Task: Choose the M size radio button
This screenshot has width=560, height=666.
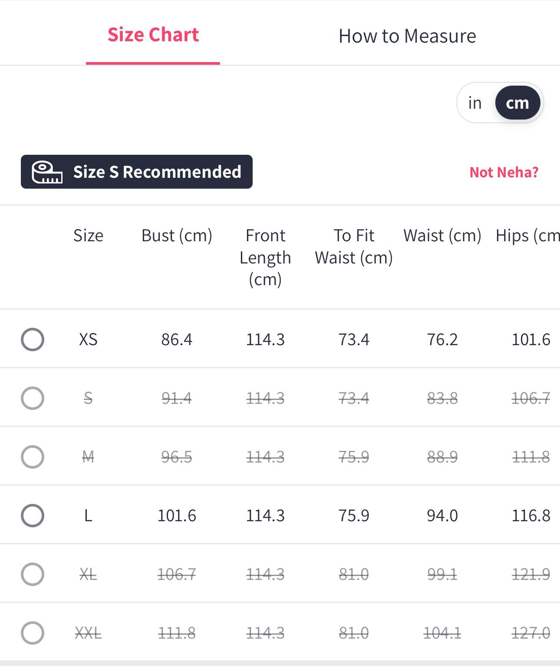Action: [33, 457]
